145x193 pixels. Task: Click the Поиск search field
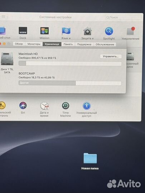click(123, 17)
